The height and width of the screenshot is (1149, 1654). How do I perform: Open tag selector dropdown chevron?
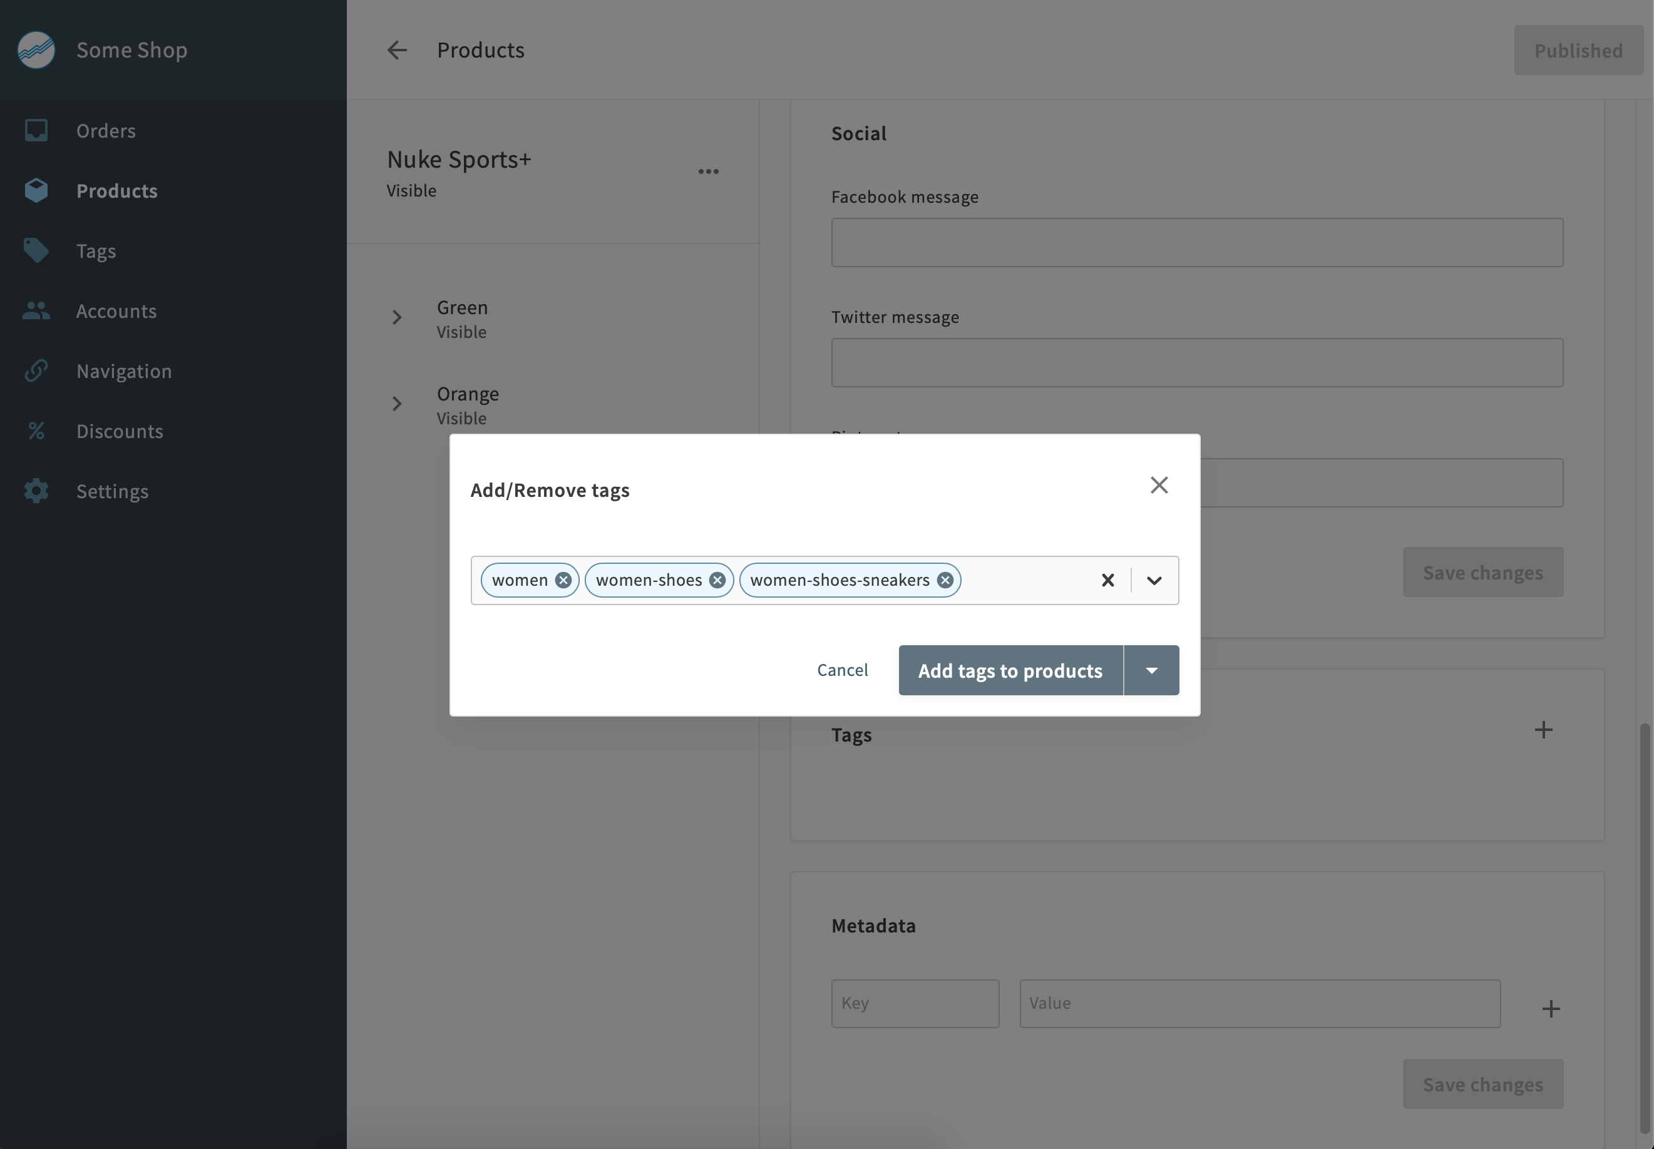coord(1154,580)
